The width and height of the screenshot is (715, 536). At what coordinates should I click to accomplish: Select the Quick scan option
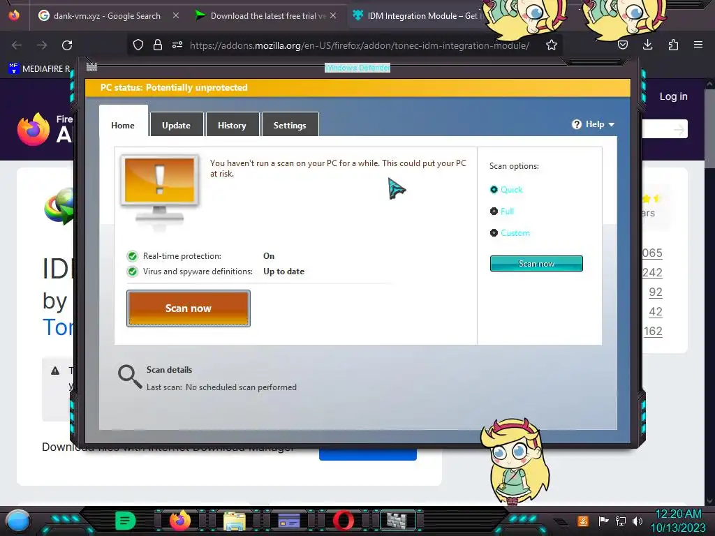(506, 190)
